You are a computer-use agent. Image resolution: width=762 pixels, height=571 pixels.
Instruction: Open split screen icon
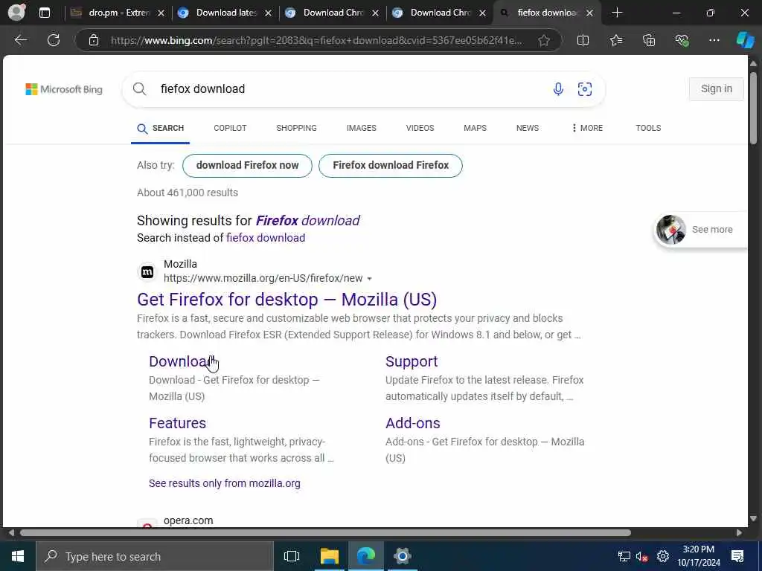pyautogui.click(x=583, y=40)
